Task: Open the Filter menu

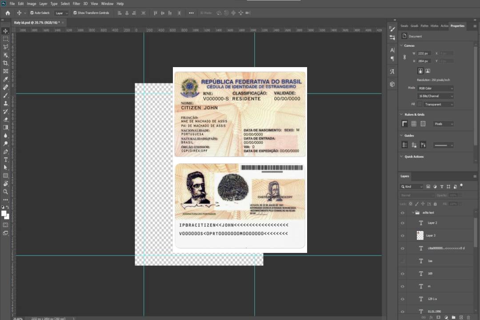Action: [x=76, y=4]
